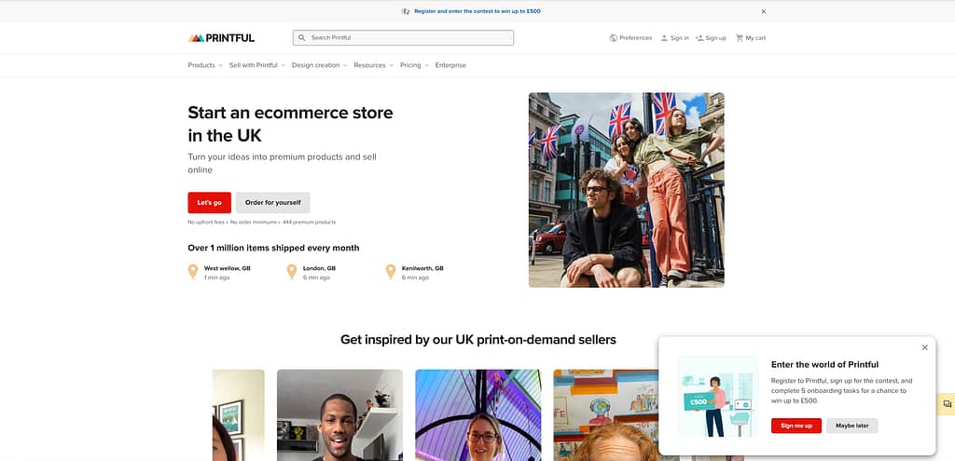The image size is (955, 461).
Task: Click the Preferences globe icon
Action: pos(614,37)
